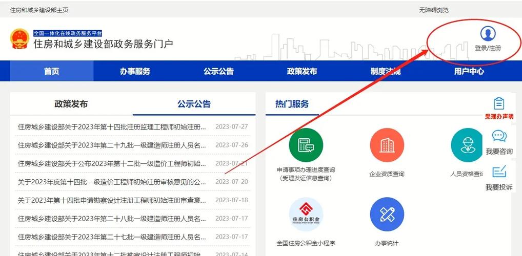Click 我要咨询 chat bubble icon

coord(499,136)
